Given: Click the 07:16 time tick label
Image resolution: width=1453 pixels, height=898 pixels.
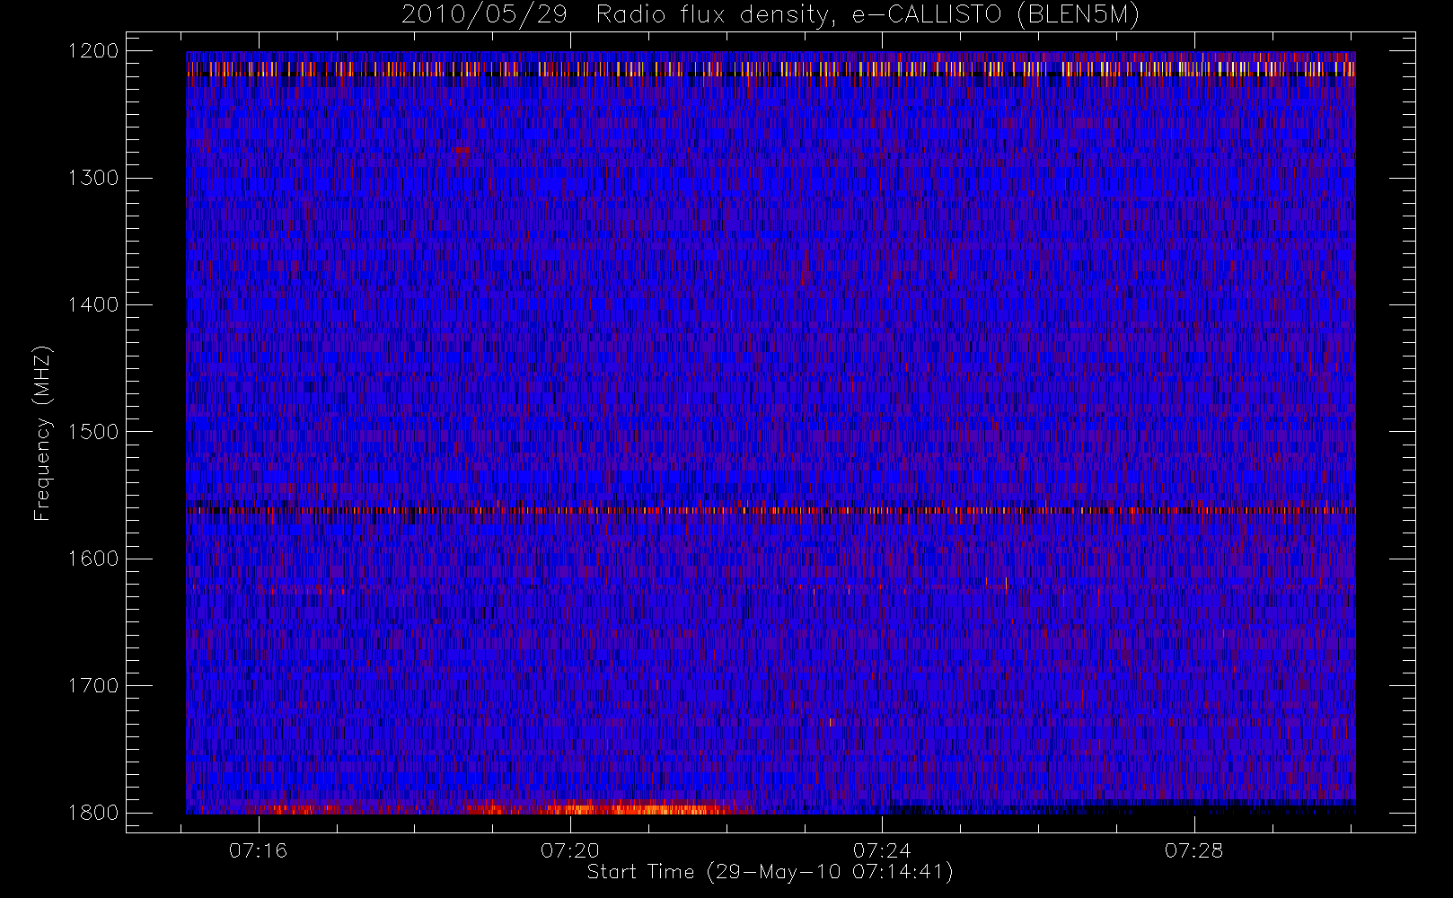Looking at the screenshot, I should (259, 850).
